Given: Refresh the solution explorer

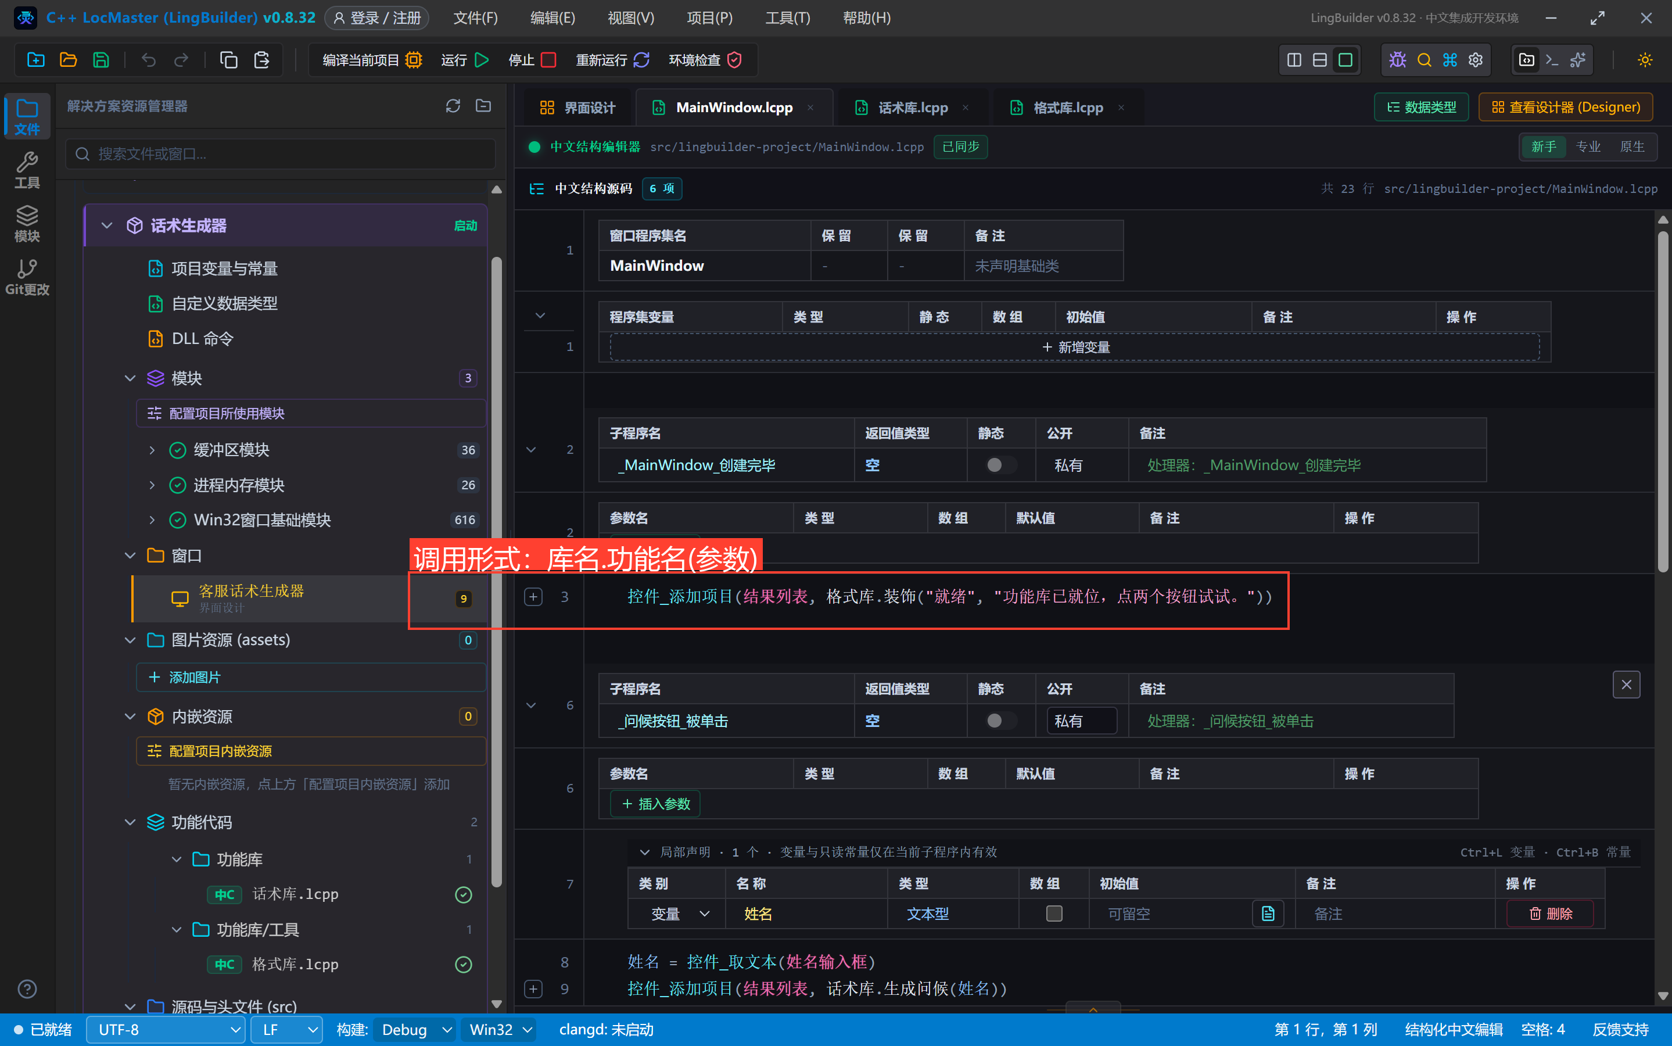Looking at the screenshot, I should coord(453,106).
